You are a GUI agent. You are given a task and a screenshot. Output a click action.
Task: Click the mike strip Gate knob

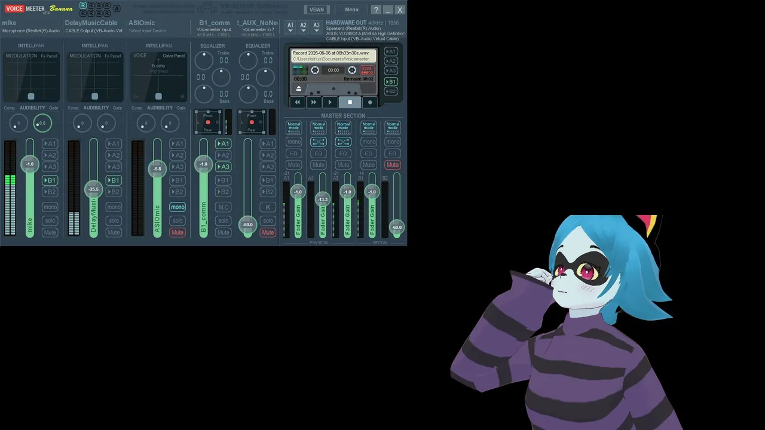point(42,123)
